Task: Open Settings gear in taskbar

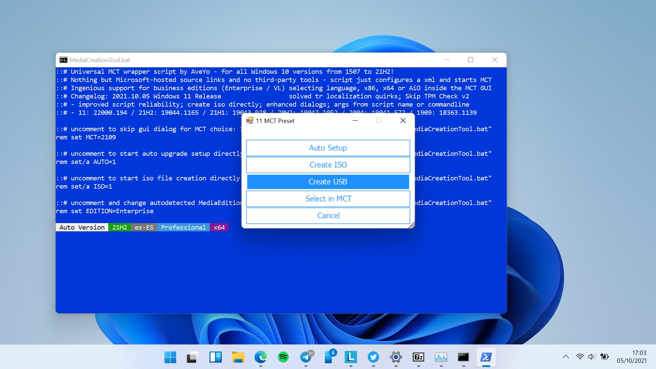Action: [x=396, y=357]
